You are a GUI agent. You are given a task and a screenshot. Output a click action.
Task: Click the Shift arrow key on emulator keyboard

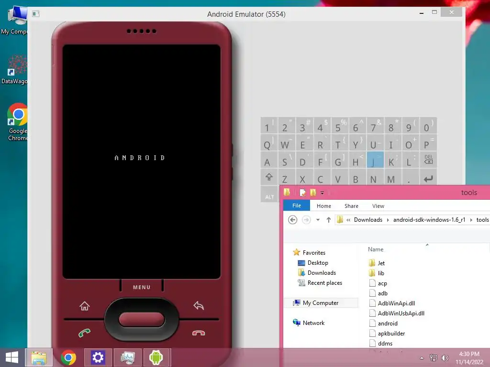[269, 177]
